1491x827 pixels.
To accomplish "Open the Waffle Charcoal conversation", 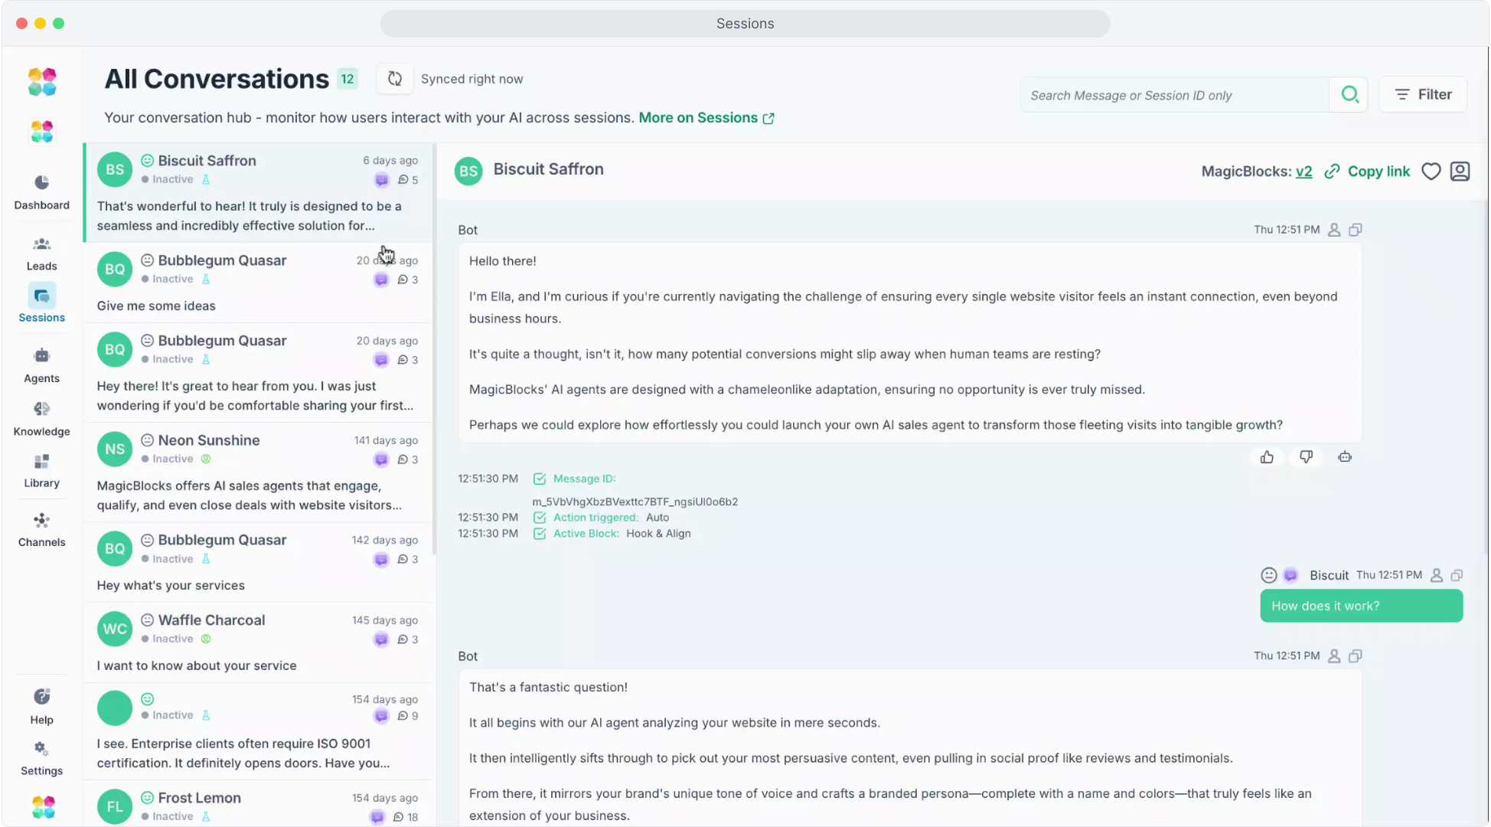I will click(x=258, y=642).
